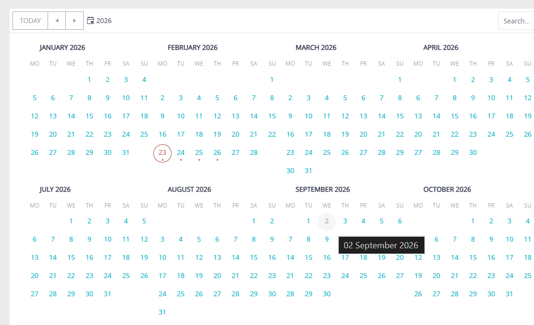
Task: Click the previous year arrow
Action: click(x=57, y=21)
